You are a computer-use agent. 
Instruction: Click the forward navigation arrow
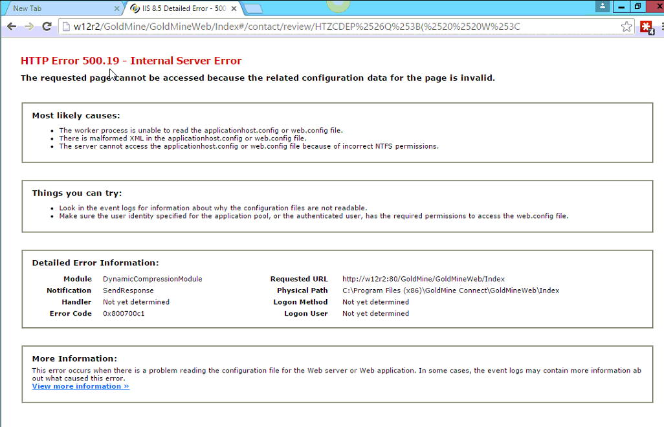coord(28,27)
